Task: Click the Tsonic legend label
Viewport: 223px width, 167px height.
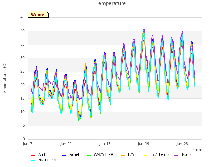Action: coord(187,154)
